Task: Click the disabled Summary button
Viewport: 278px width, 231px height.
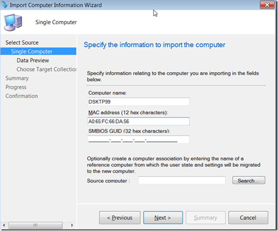Action: [205, 218]
